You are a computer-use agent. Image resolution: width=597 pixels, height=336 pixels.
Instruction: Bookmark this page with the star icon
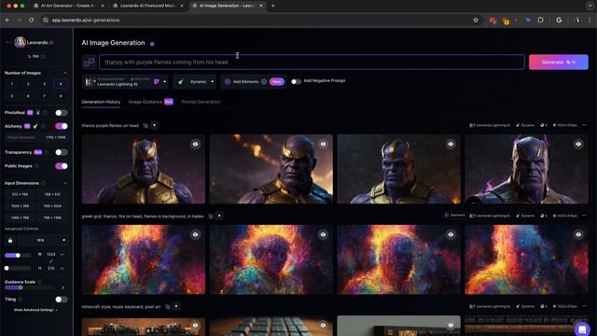(x=476, y=20)
